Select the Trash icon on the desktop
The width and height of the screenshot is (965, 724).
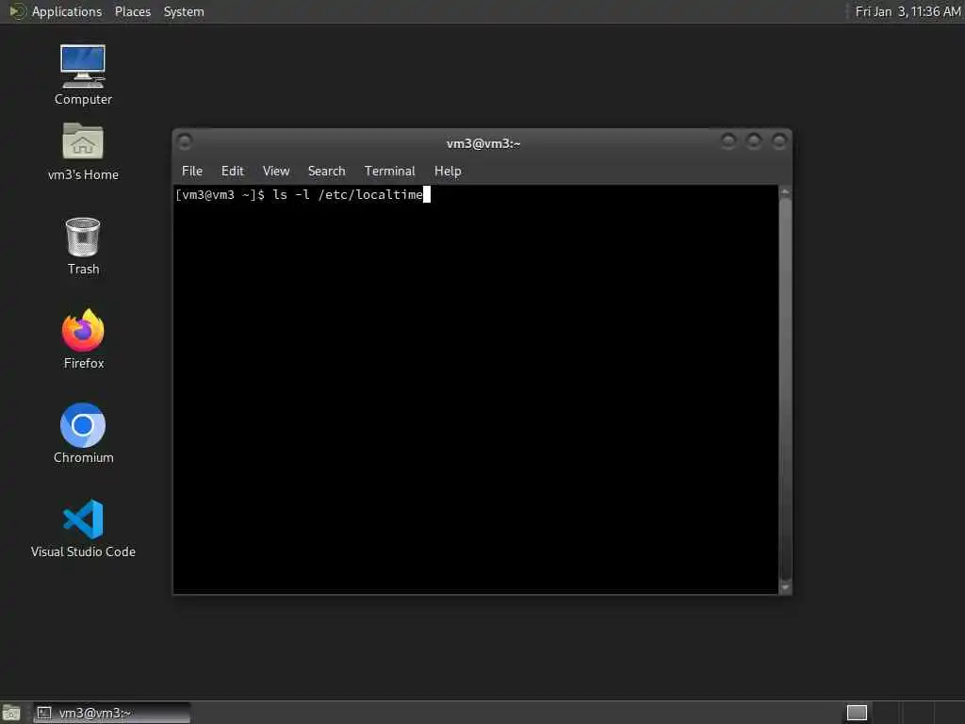(83, 246)
